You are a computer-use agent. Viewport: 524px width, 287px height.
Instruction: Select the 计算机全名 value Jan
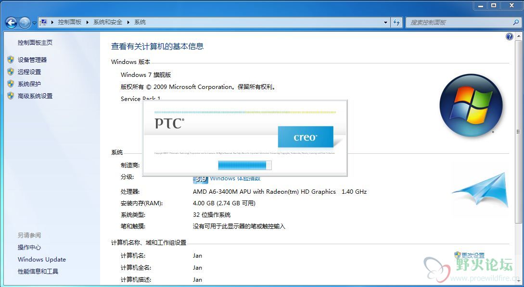[x=197, y=268]
